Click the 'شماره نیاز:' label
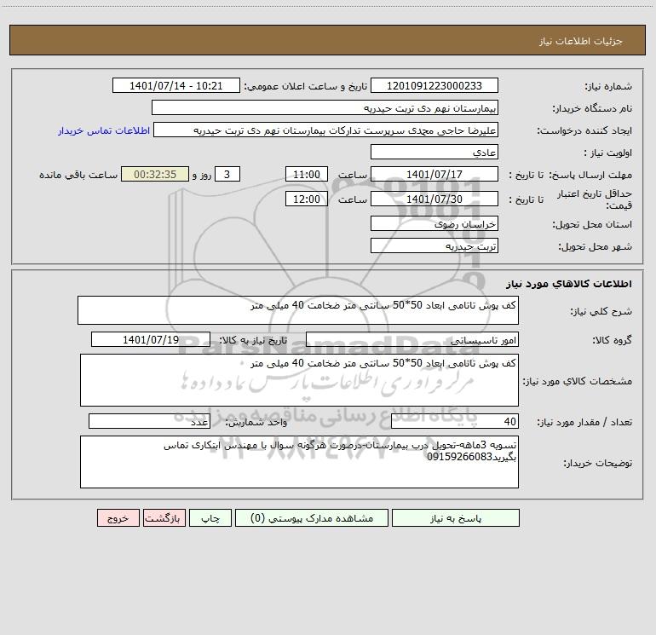The width and height of the screenshot is (656, 635). click(x=608, y=87)
